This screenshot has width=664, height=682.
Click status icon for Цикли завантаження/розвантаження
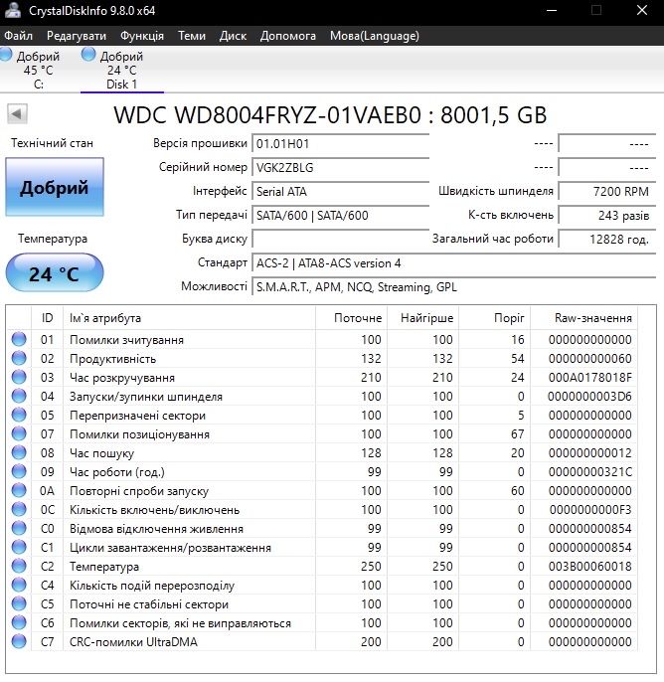point(19,547)
